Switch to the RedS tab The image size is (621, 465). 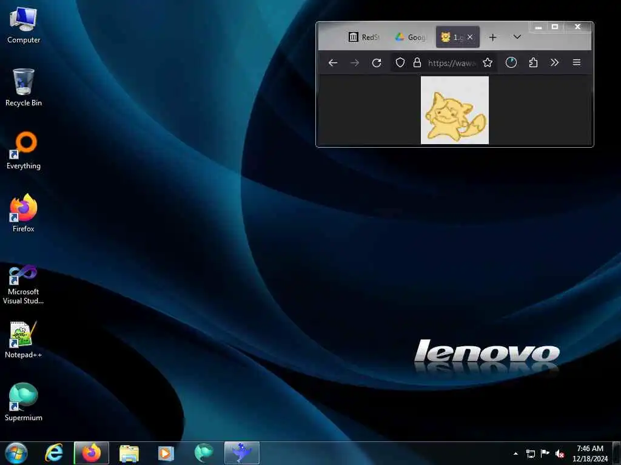363,37
